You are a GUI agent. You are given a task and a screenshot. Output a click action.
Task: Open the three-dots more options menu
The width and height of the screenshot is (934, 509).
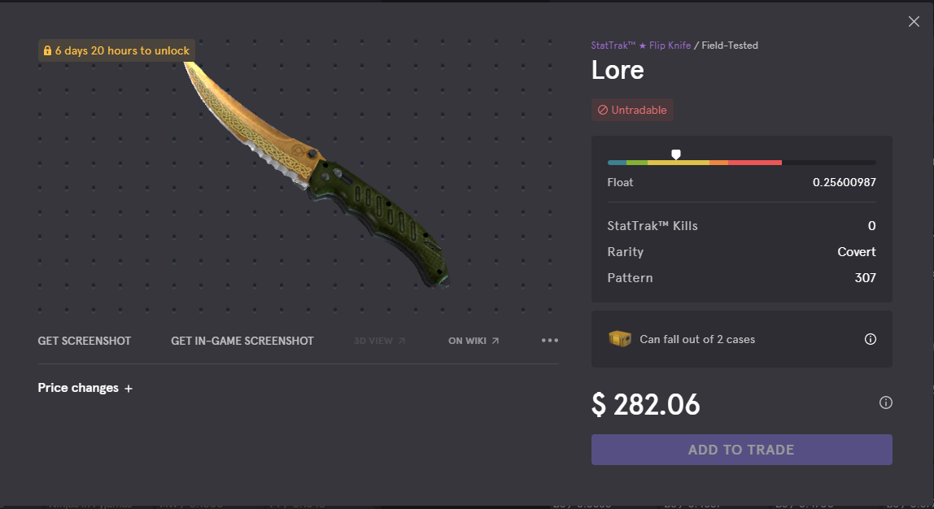click(x=550, y=341)
